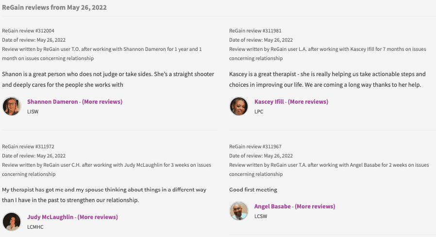Image resolution: width=436 pixels, height=237 pixels.
Task: Click the ReGain review #311967 label
Action: [255, 146]
